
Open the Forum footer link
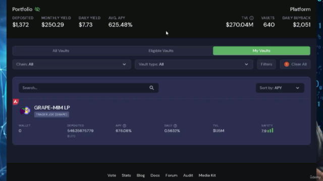tap(171, 175)
